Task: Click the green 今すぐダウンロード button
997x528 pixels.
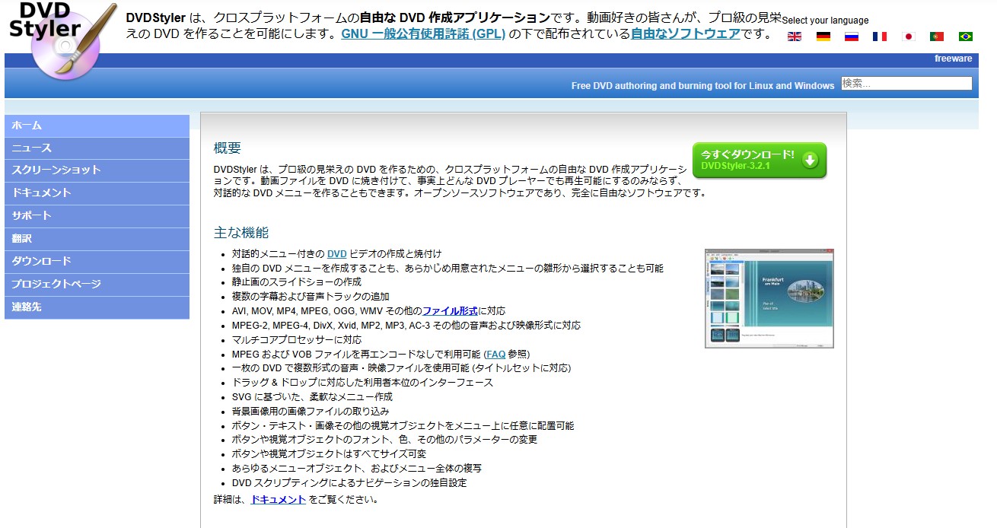Action: coord(759,160)
